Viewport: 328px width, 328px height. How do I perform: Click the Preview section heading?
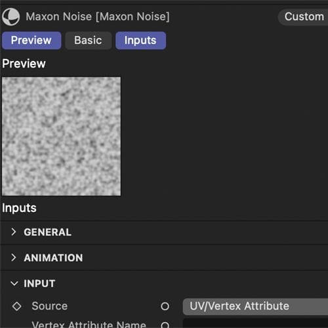click(24, 64)
